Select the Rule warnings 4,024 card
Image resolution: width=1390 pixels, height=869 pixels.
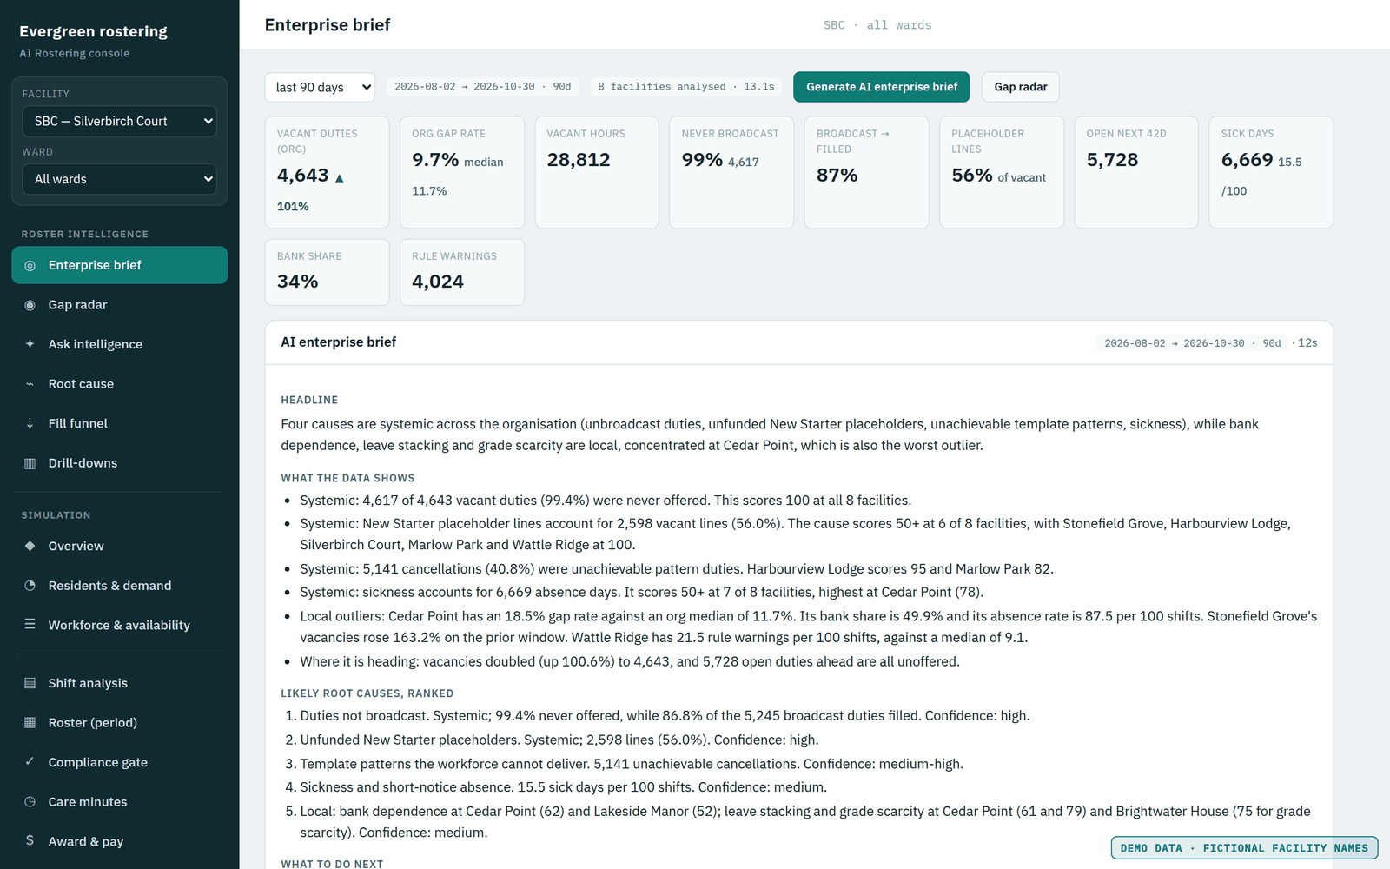tap(462, 272)
